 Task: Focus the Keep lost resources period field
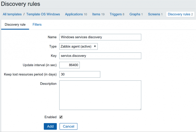(80, 74)
